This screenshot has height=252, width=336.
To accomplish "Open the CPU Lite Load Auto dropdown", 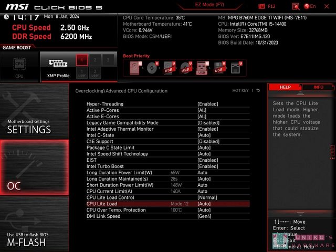I will pos(204,204).
